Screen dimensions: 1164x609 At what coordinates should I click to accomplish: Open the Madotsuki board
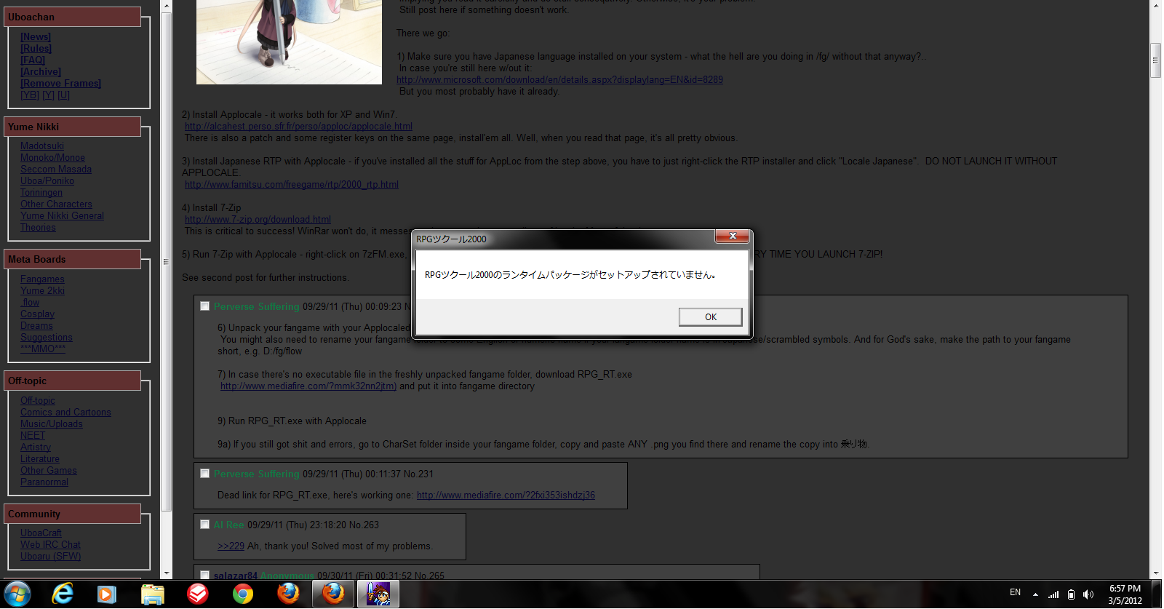(x=42, y=146)
